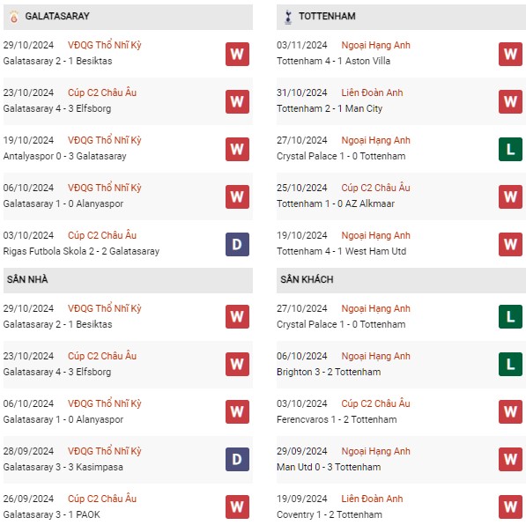Click the Coventry 1-2 Tottenham match result
The height and width of the screenshot is (525, 526).
coord(330,514)
